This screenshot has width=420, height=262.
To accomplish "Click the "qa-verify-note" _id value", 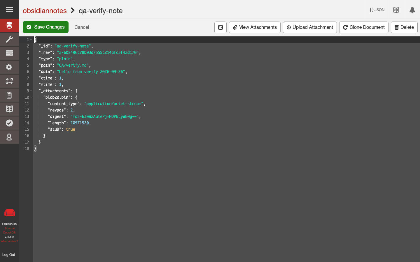I will click(x=73, y=46).
